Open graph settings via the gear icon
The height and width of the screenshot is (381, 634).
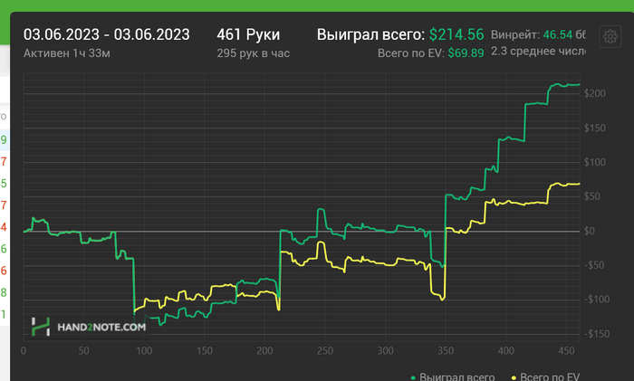click(610, 37)
